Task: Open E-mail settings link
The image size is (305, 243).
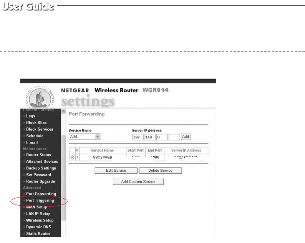Action: coord(32,142)
